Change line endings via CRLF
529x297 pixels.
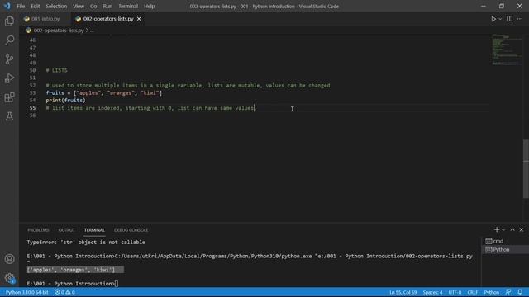pos(472,292)
